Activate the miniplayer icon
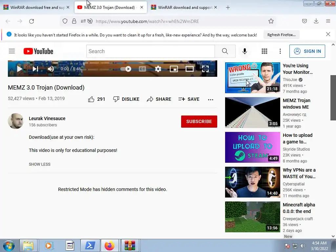Viewport: 336px width, 252px height. (174, 69)
